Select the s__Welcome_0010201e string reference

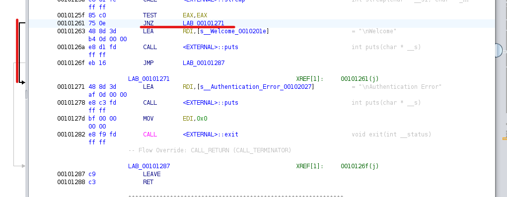[233, 31]
